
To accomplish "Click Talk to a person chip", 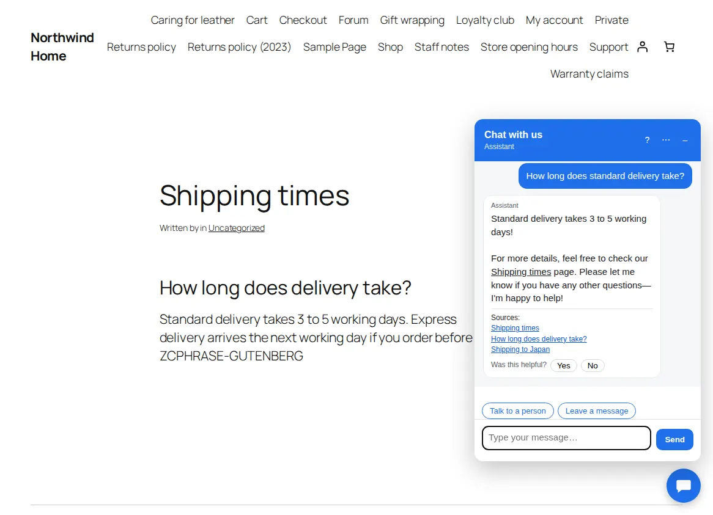I will 517,411.
